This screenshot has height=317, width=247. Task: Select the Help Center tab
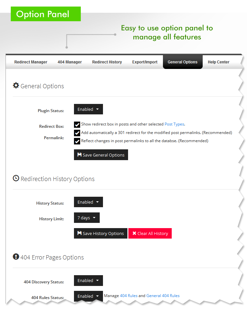pos(219,62)
